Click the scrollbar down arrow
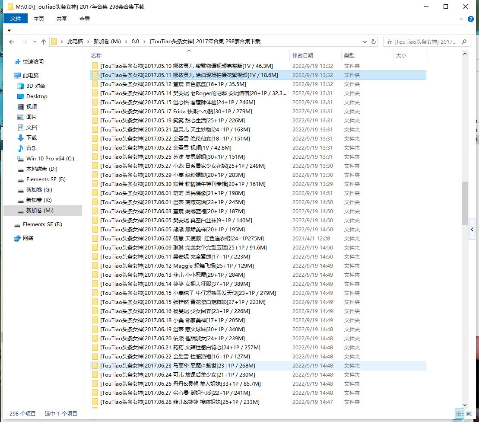The width and height of the screenshot is (479, 422). 465,405
